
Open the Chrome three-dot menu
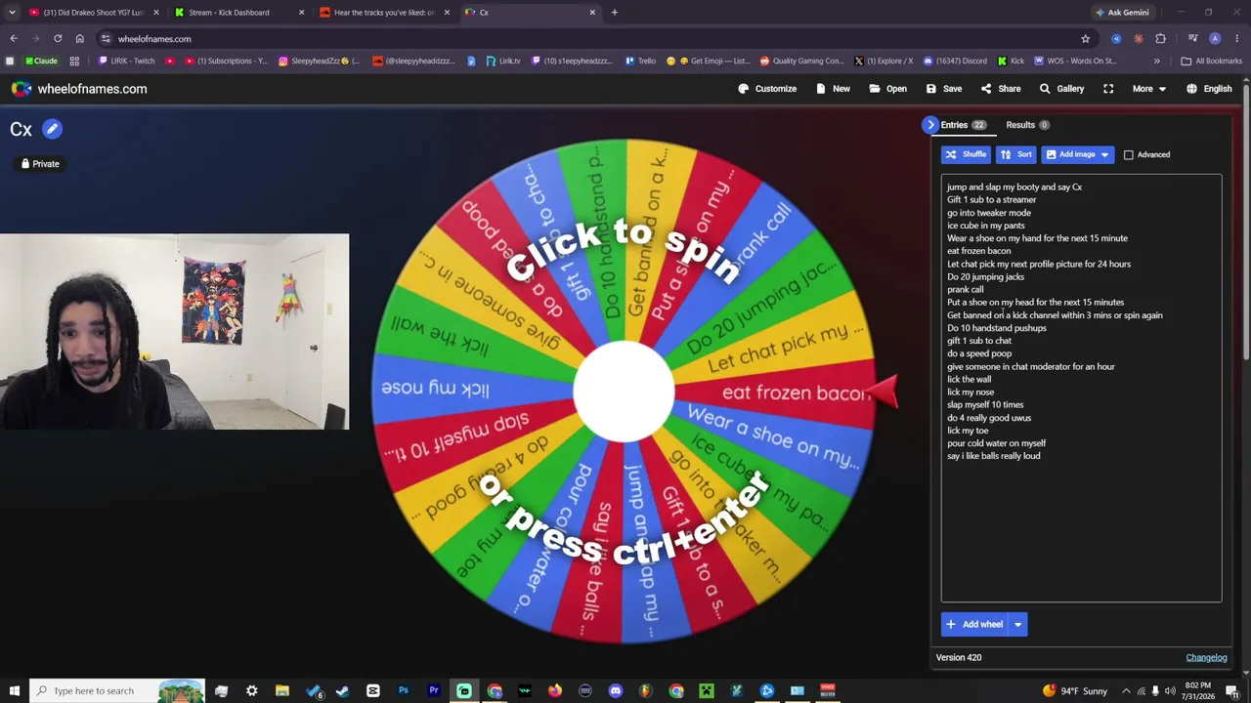tap(1237, 39)
